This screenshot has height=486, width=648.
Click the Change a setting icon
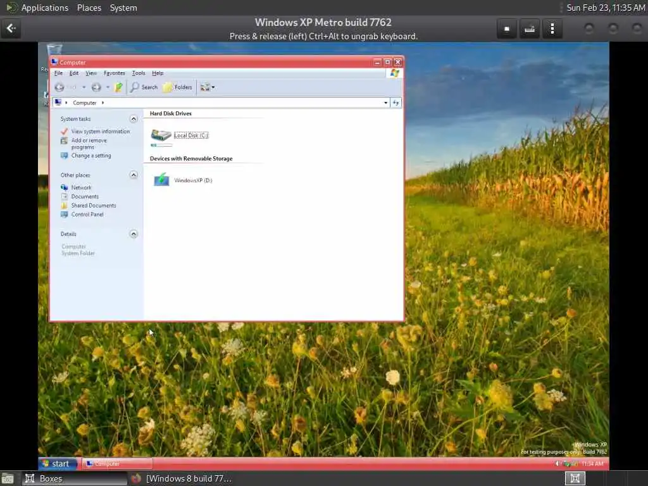tap(64, 156)
